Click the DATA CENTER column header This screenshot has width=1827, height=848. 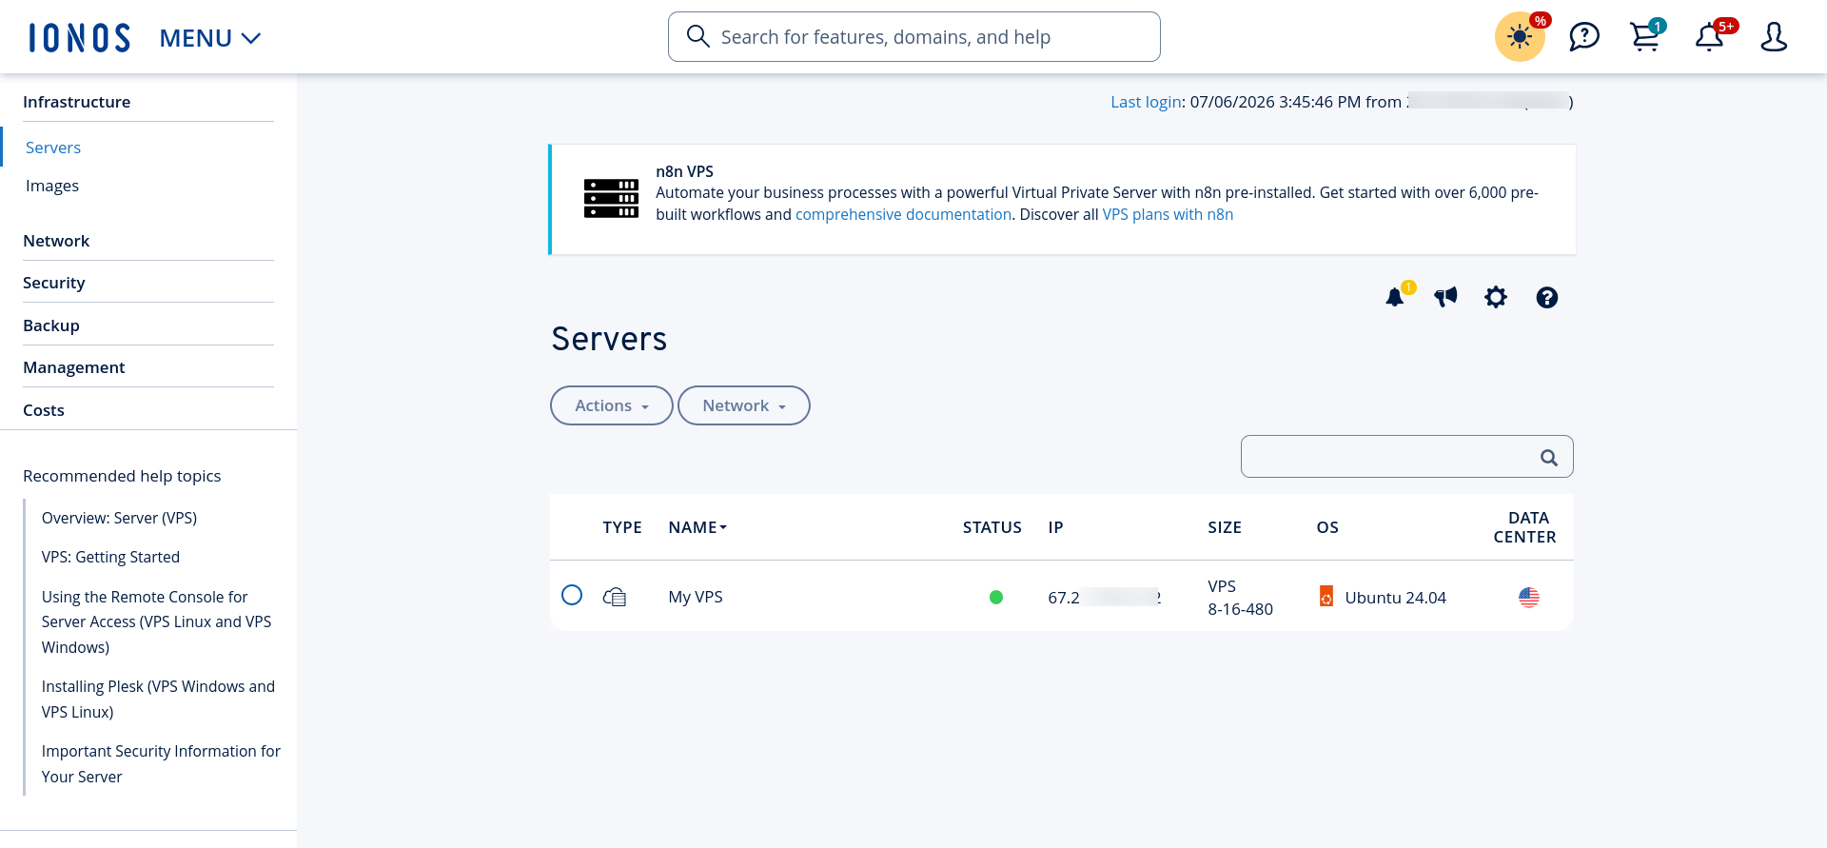[1525, 527]
